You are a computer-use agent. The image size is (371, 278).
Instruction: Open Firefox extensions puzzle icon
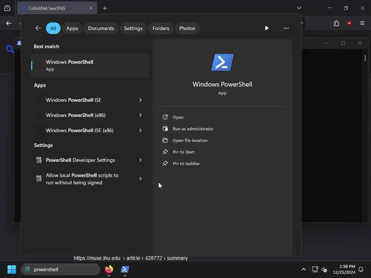pyautogui.click(x=336, y=23)
